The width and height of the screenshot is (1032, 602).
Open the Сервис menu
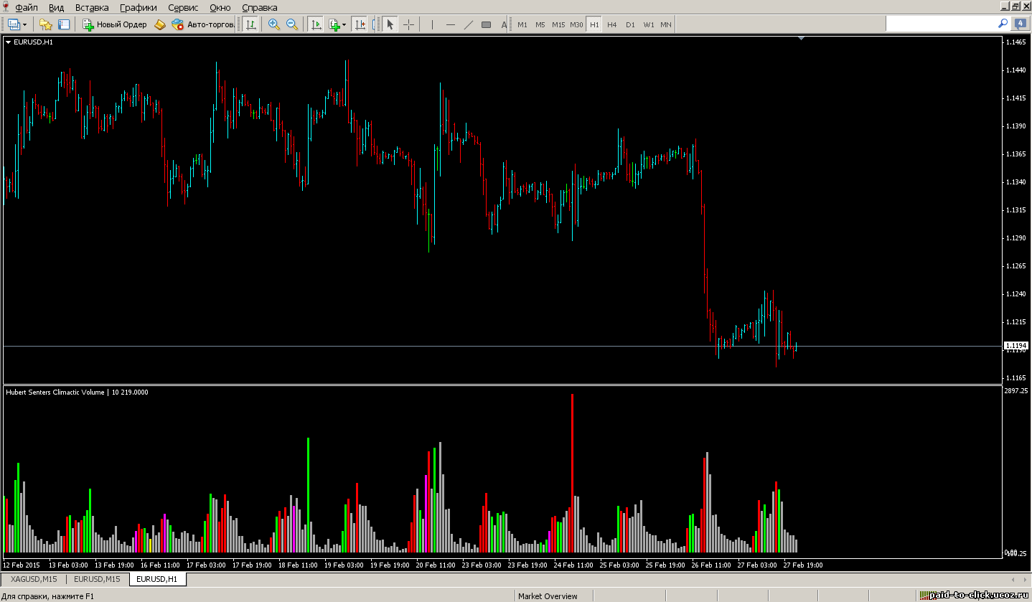[184, 7]
